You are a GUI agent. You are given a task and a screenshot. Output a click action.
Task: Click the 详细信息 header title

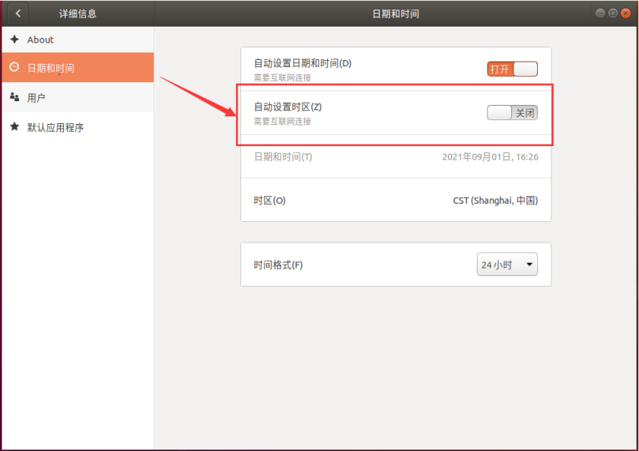coord(78,14)
